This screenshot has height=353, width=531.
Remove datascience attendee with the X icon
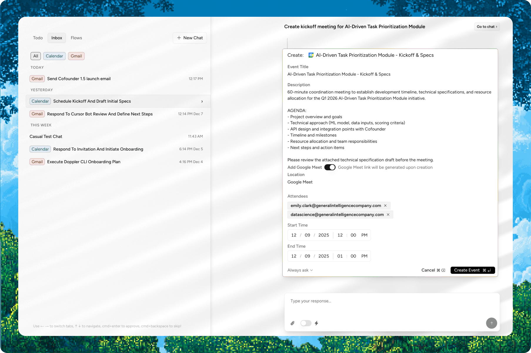[x=388, y=215]
